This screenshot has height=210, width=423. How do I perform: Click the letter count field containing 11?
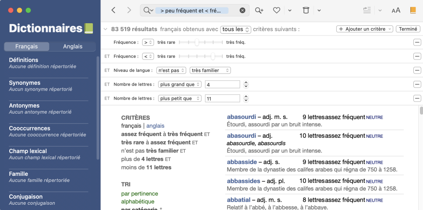pos(222,98)
